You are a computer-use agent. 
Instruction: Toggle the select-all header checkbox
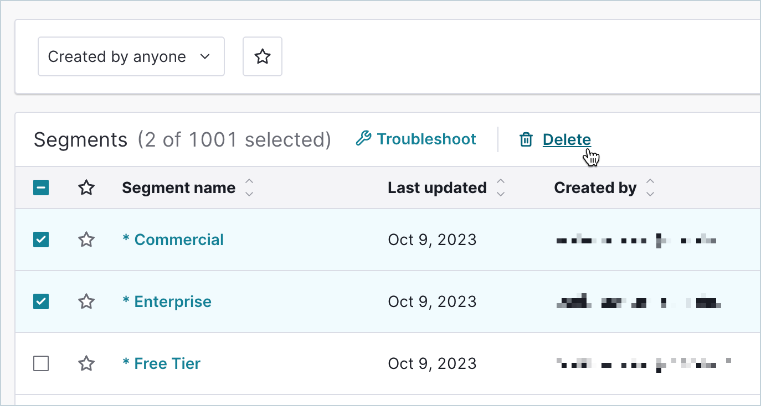41,188
